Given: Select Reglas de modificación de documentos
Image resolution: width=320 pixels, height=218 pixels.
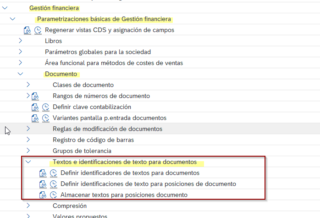Looking at the screenshot, I should coord(107,129).
